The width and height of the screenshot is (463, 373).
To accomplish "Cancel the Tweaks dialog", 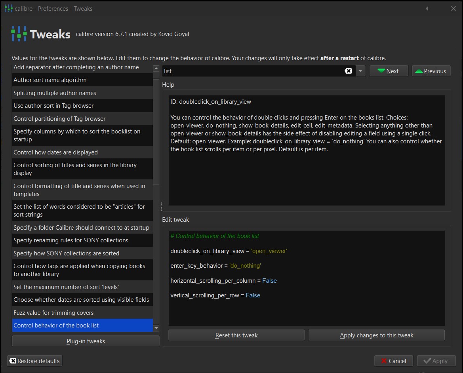I will [x=394, y=361].
